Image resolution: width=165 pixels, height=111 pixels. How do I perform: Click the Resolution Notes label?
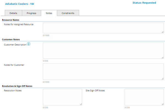(13, 90)
